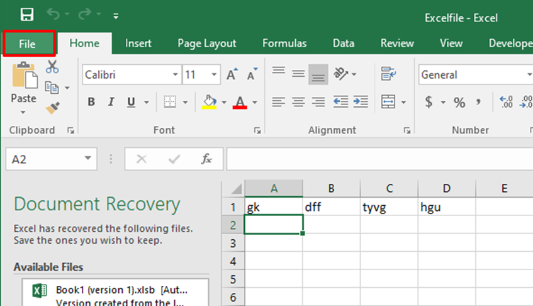Open the Formulas tab
Screen dimensions: 533x306
point(284,43)
